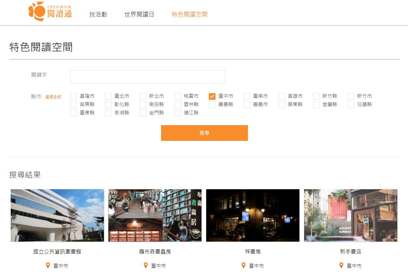Check the 臺北市 checkbox

pyautogui.click(x=108, y=96)
